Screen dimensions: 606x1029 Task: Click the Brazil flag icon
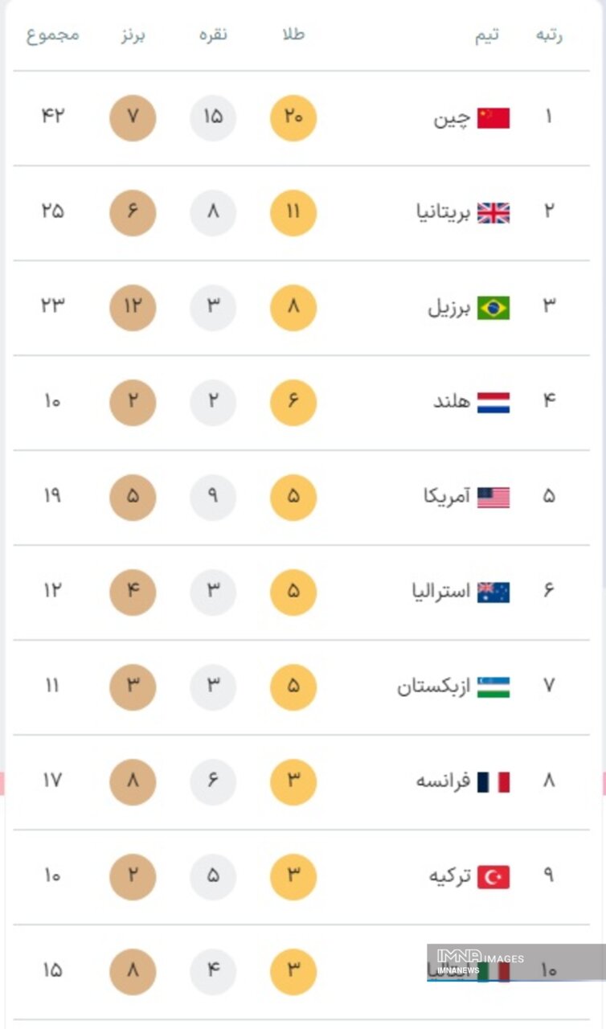(493, 308)
